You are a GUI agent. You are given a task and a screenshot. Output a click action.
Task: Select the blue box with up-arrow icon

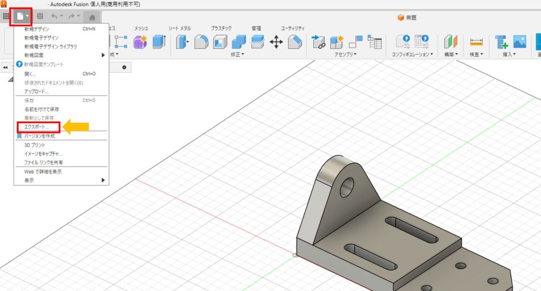pyautogui.click(x=159, y=42)
